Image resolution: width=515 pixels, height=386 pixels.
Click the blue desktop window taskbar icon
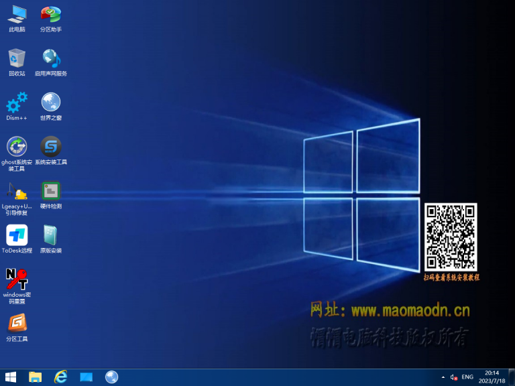[87, 377]
